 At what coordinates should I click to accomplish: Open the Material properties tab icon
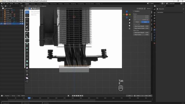tap(154, 43)
